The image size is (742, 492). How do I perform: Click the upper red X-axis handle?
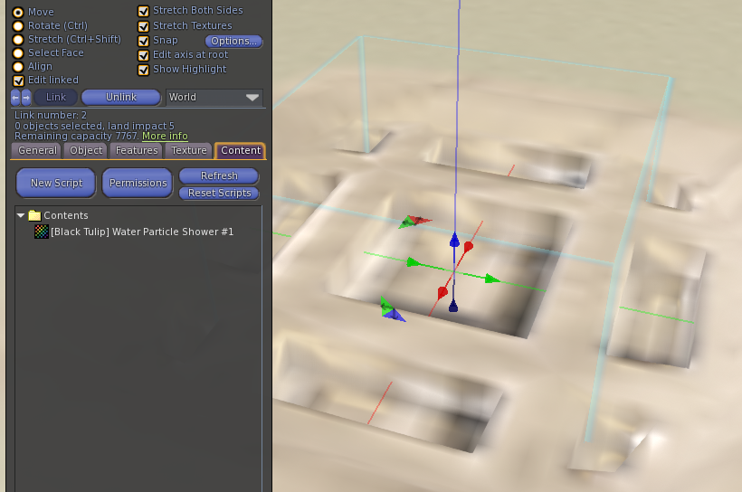tap(469, 247)
